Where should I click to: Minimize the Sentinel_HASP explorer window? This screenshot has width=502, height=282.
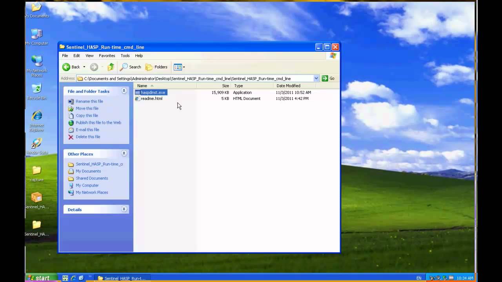[x=319, y=47]
